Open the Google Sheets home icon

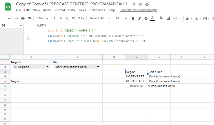tap(8, 7)
